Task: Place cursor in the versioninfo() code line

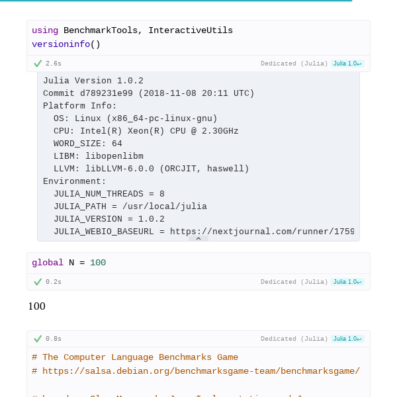Action: click(x=66, y=44)
